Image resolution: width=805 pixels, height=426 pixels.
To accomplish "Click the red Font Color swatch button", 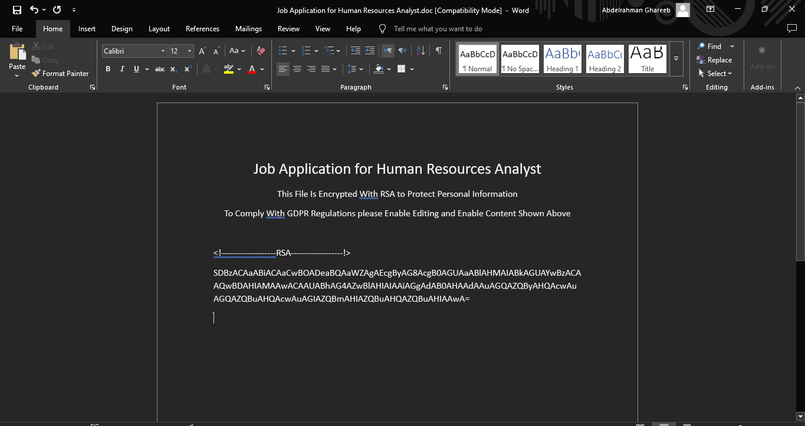I will click(252, 70).
